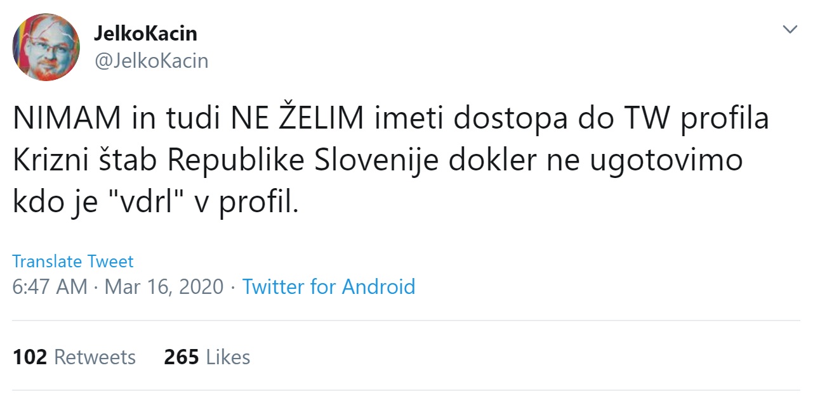Click the 102 retweet count number

[x=30, y=357]
